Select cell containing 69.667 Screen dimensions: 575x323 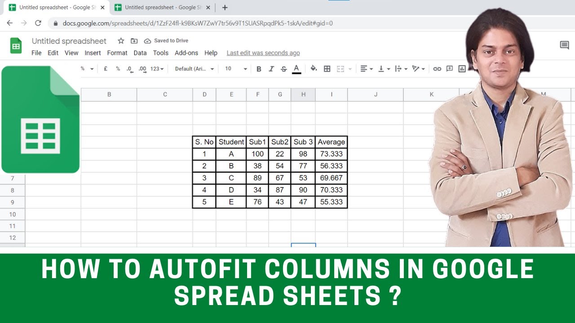[x=332, y=178]
